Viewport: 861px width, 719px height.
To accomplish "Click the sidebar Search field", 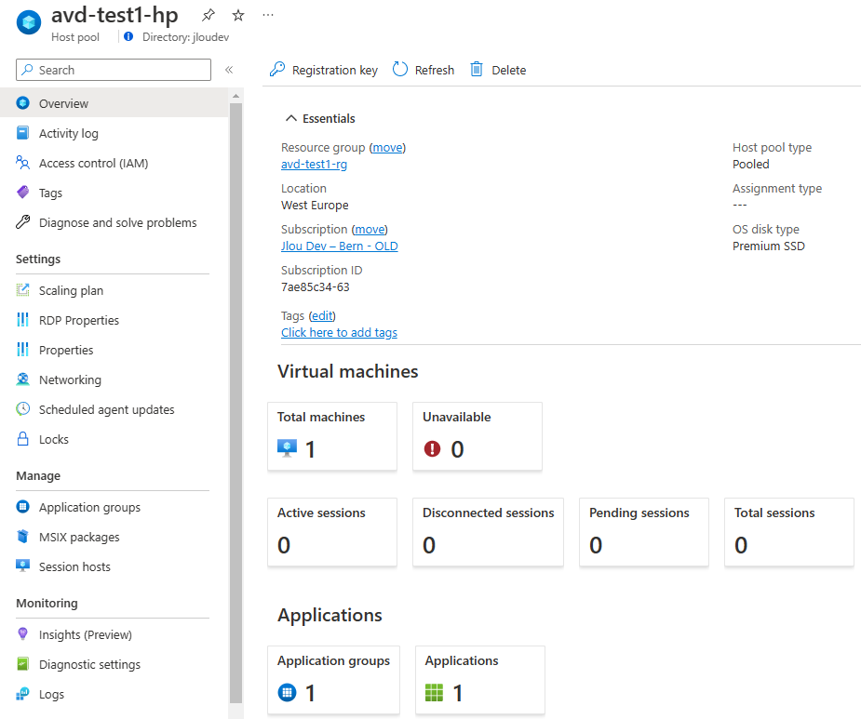I will pos(114,70).
